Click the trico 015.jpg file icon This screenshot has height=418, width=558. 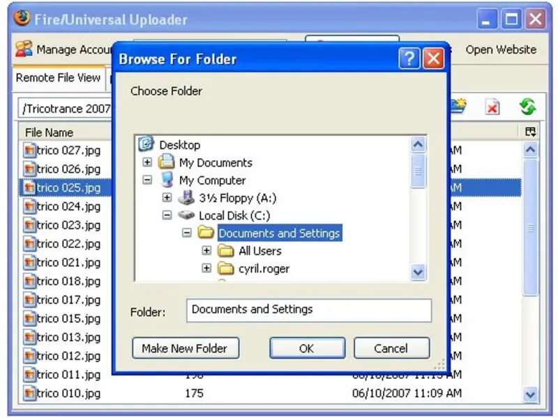[29, 318]
